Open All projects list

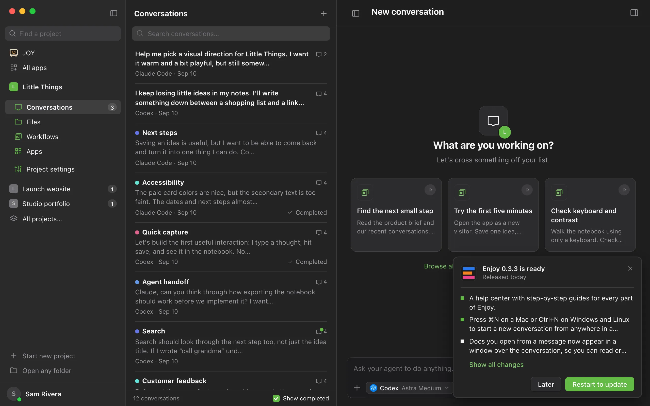[63, 219]
